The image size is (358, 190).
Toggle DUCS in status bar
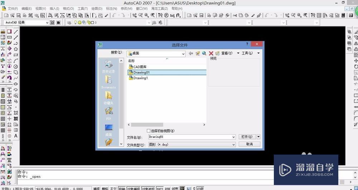click(x=160, y=189)
